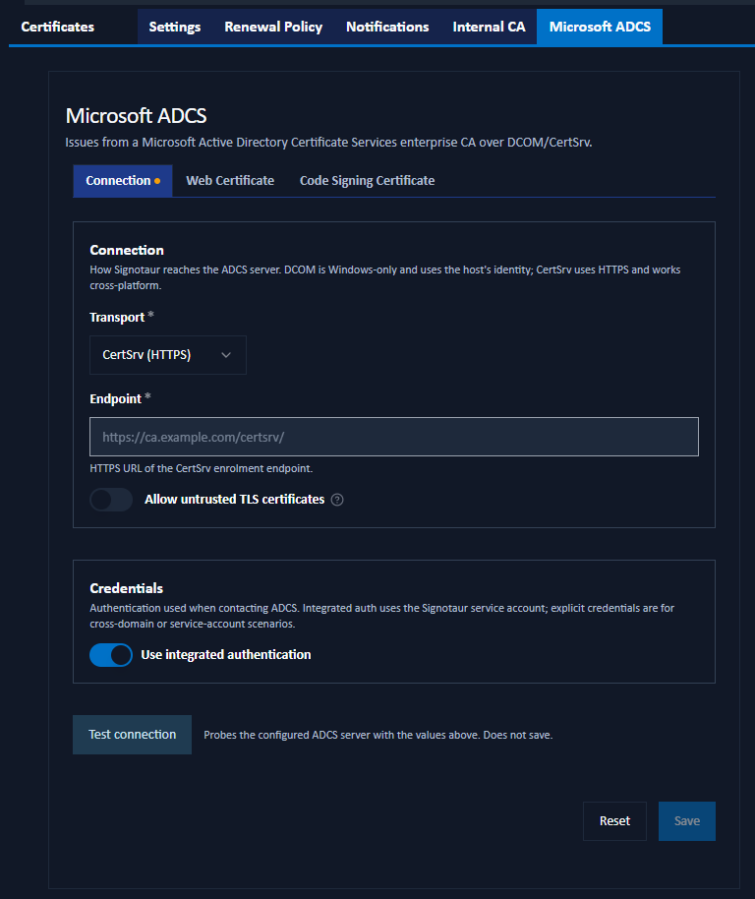This screenshot has width=755, height=899.
Task: Switch to Web Certificate sub-tab
Action: [230, 181]
